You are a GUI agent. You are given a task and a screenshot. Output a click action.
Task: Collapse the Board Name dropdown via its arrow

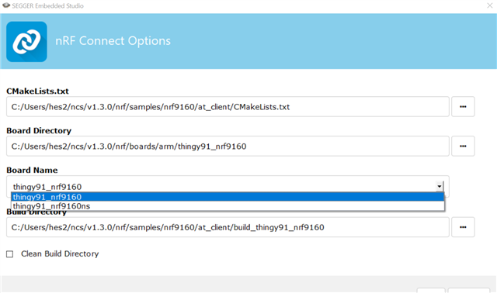tap(439, 186)
